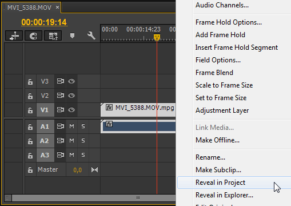This screenshot has width=291, height=206.
Task: Choose Rename... from context menu
Action: tap(210, 157)
